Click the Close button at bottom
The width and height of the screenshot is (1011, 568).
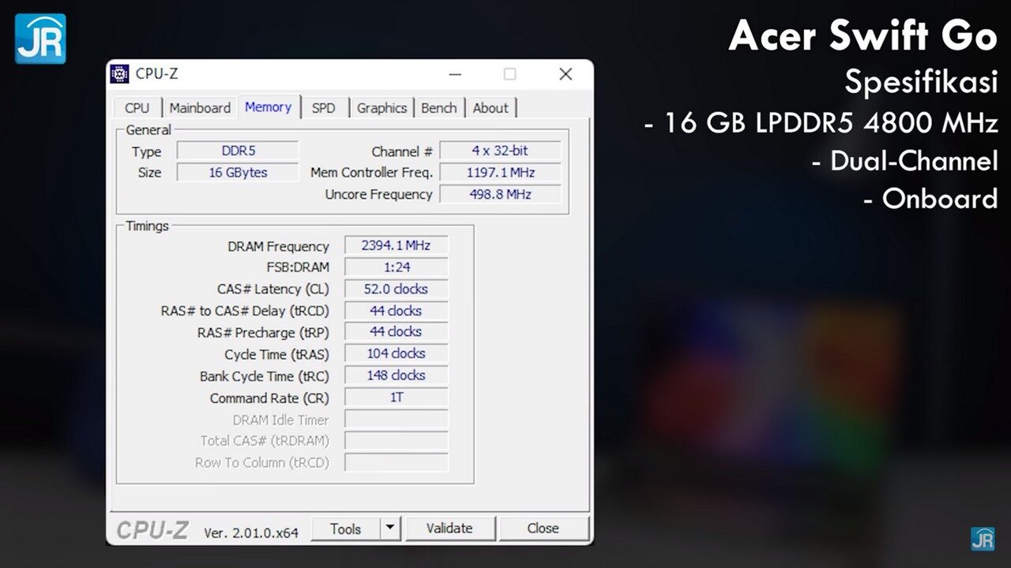(x=543, y=529)
